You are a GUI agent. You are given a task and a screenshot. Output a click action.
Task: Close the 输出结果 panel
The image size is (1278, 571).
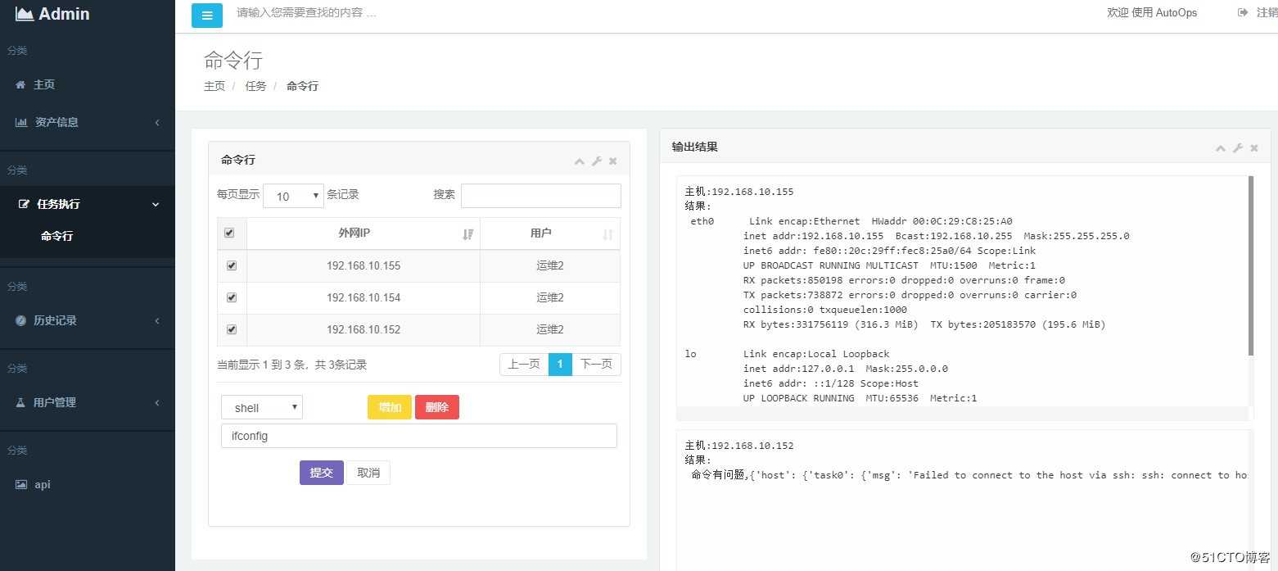(x=1254, y=148)
